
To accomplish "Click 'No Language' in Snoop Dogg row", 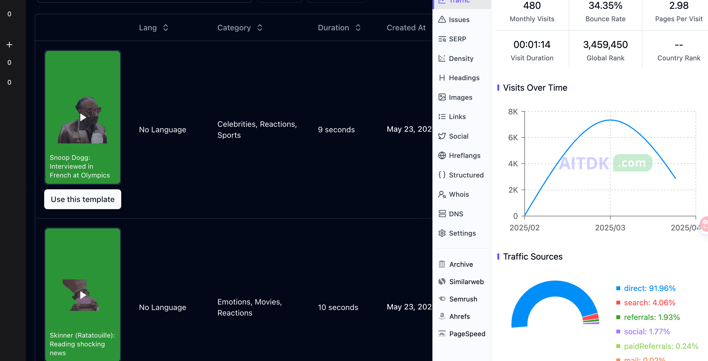I will tap(163, 130).
